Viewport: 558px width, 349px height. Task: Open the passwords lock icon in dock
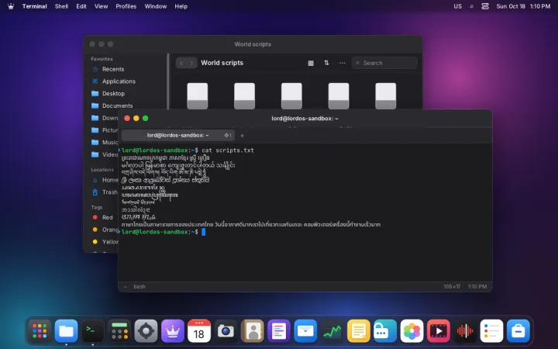[x=385, y=331]
